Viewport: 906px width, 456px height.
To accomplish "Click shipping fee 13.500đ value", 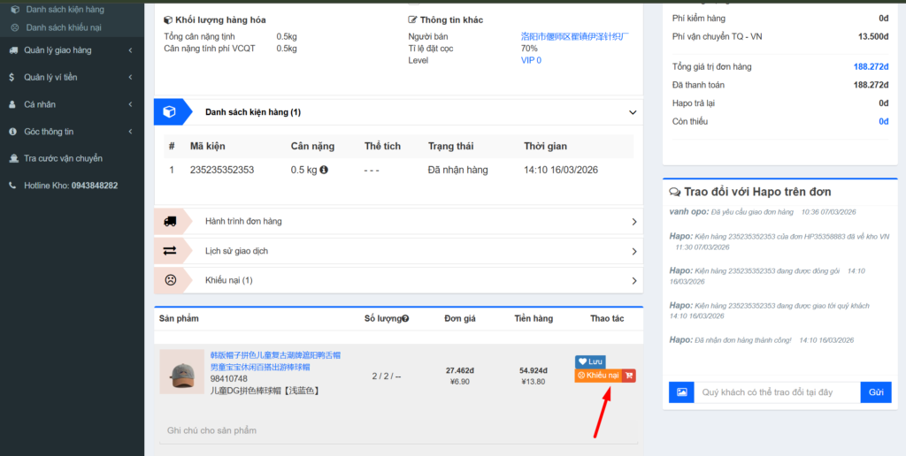I will 873,37.
